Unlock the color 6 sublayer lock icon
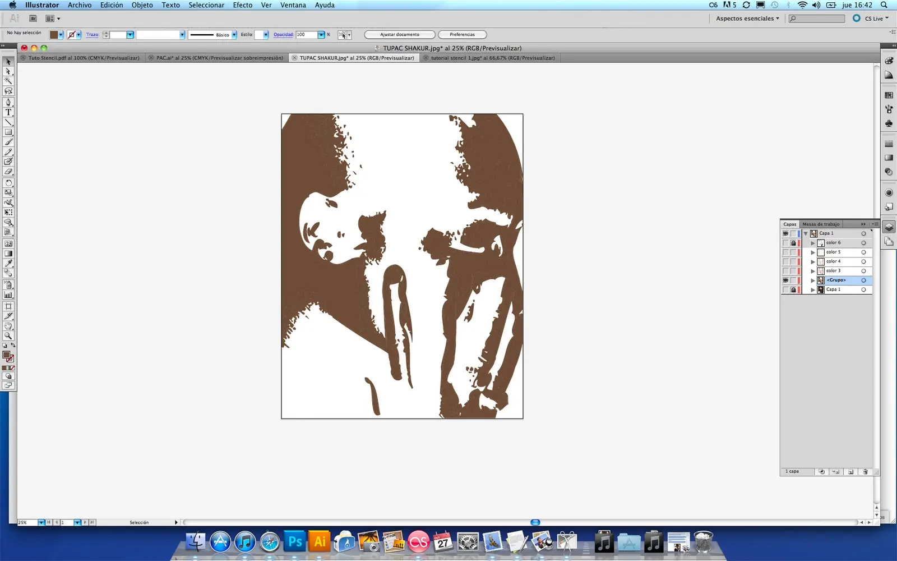The image size is (897, 561). coord(793,243)
